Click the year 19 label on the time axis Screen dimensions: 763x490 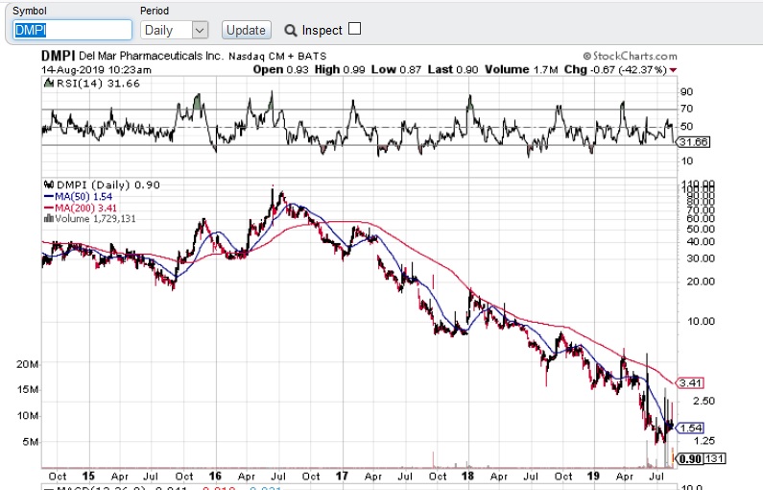point(593,476)
